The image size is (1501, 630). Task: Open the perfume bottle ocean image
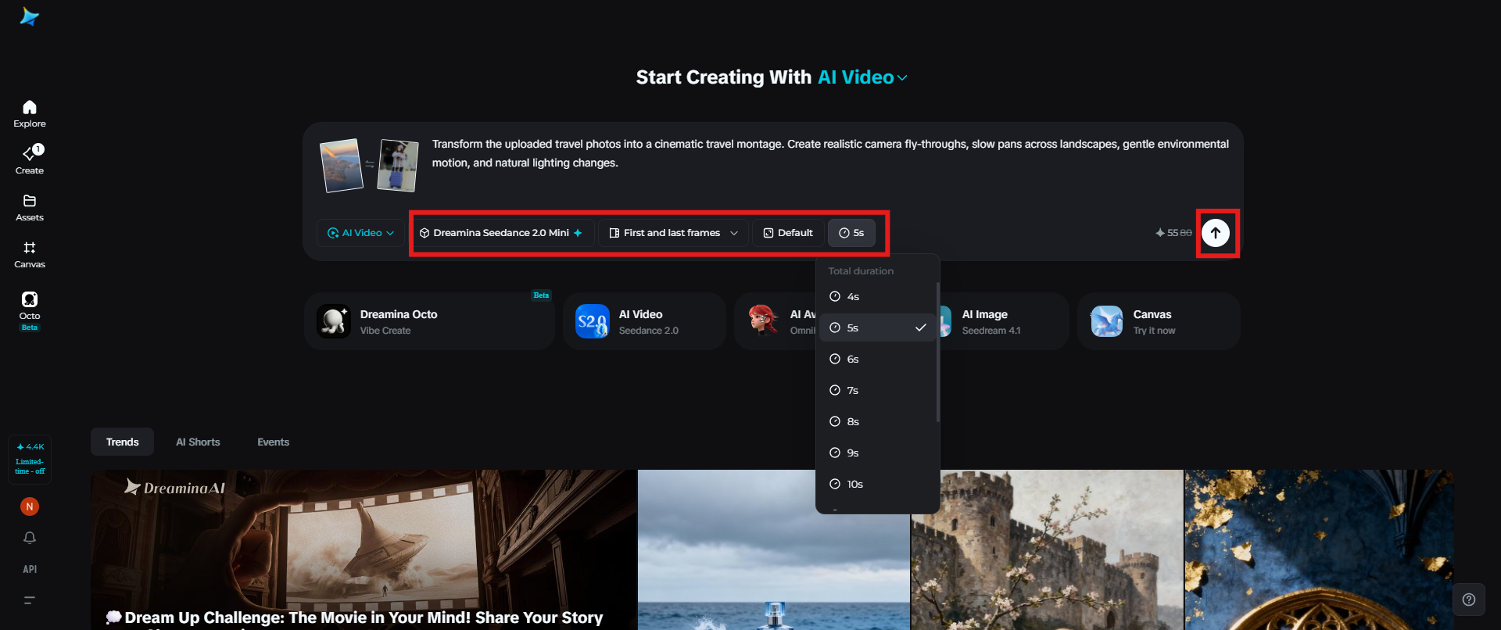click(774, 550)
